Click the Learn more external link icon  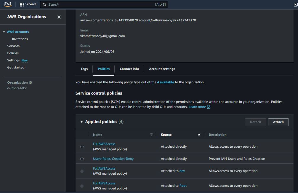tap(209, 107)
